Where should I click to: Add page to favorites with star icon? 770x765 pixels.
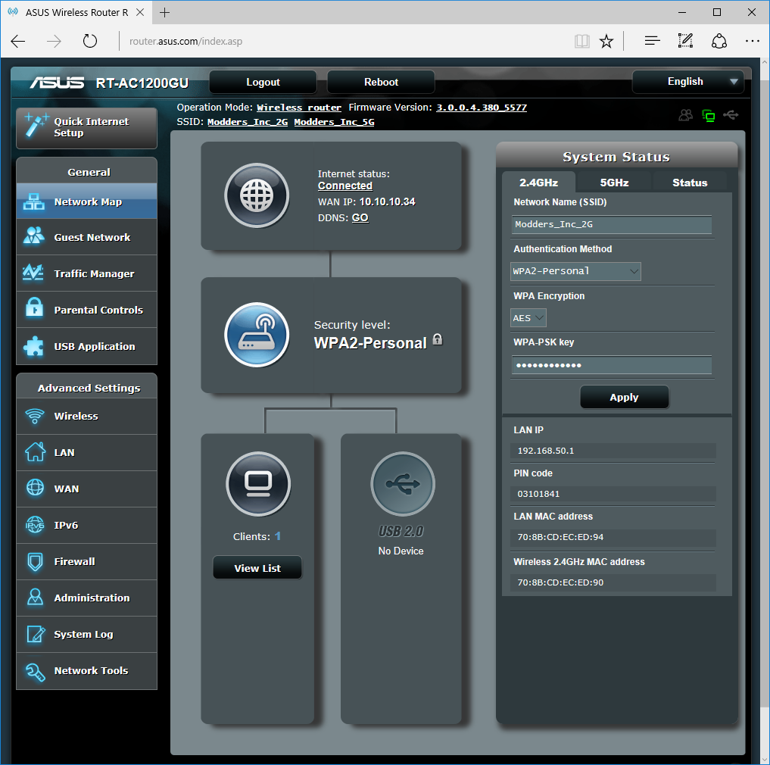606,41
